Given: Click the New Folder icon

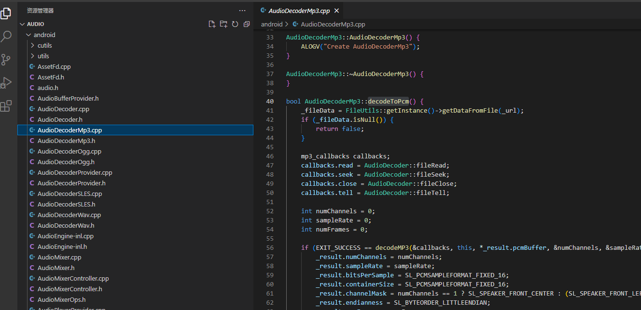Looking at the screenshot, I should (223, 24).
